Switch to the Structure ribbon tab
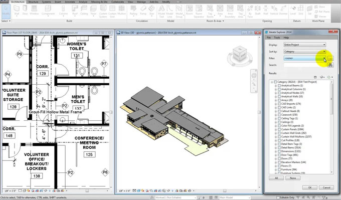Viewport: 341px width, 200px height. [x=33, y=2]
